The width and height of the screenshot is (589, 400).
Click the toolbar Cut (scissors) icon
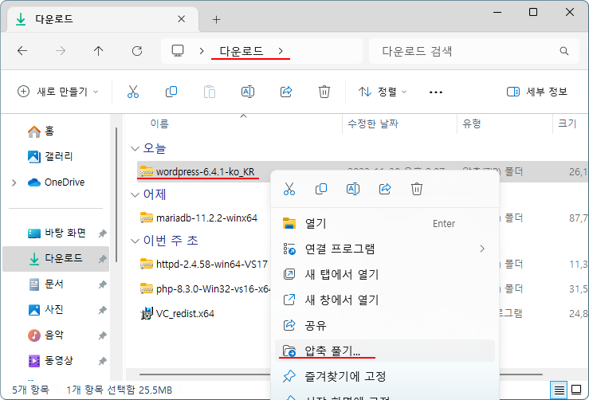(x=133, y=92)
